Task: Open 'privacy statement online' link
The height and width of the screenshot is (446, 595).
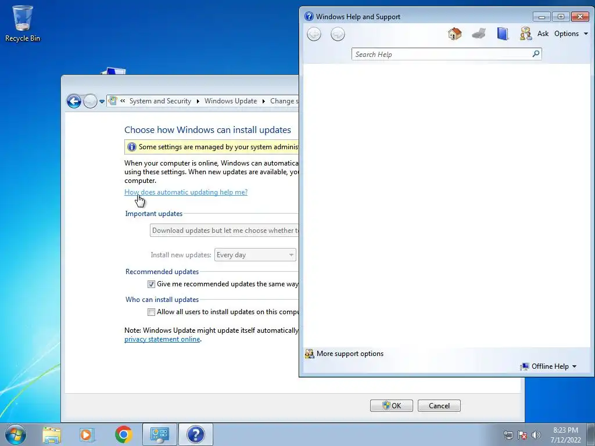Action: coord(162,339)
